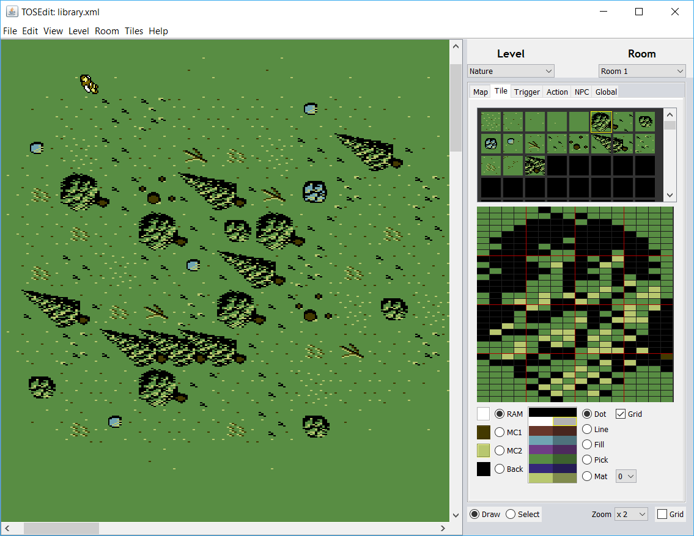Select the highlighted bushy tree tile in the palette
694x536 pixels.
[x=601, y=122]
